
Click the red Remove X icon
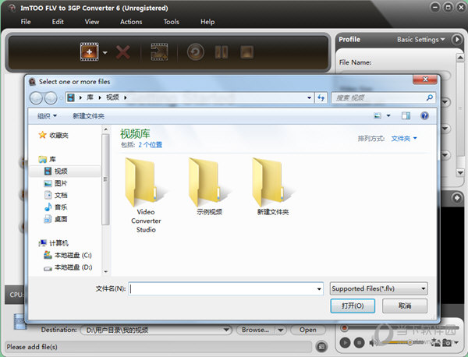click(x=122, y=52)
